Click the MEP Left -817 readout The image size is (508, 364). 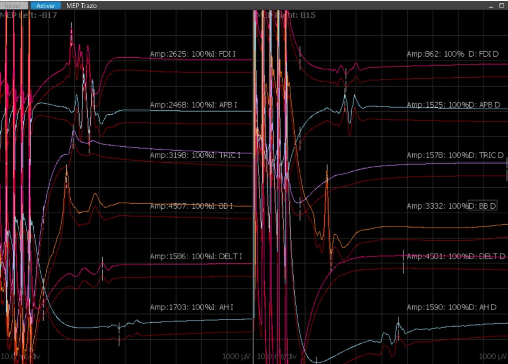(x=29, y=15)
